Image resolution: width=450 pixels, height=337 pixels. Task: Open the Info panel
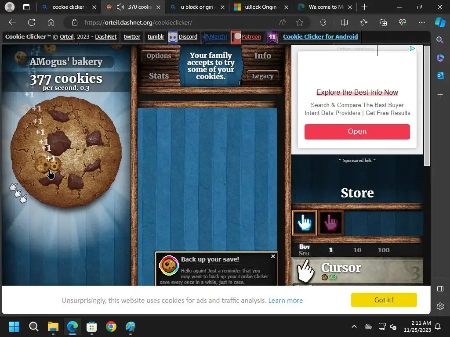[262, 55]
